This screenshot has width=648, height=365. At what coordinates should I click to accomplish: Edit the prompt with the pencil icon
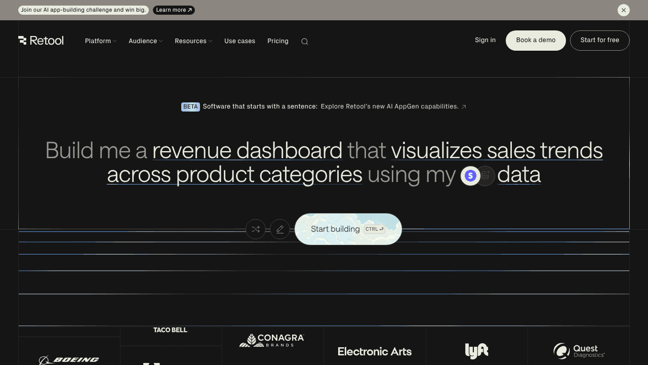(x=280, y=229)
